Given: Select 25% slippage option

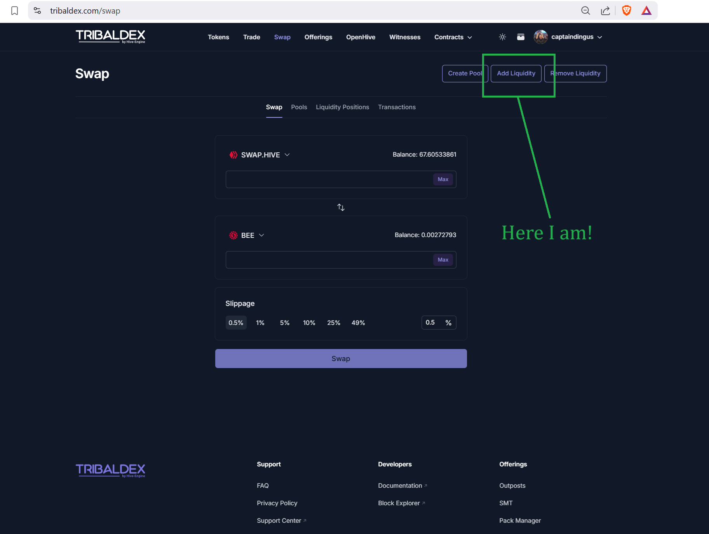Looking at the screenshot, I should 334,323.
